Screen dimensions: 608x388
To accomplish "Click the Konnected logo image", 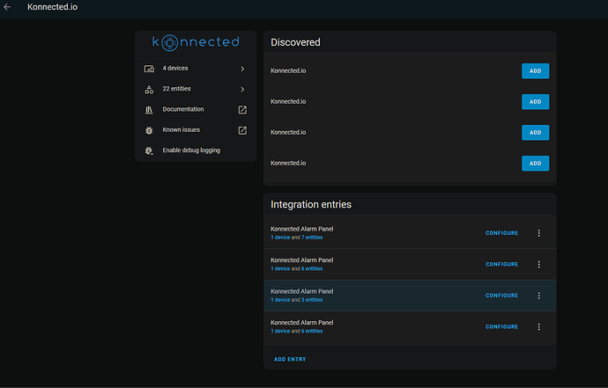I will (196, 42).
